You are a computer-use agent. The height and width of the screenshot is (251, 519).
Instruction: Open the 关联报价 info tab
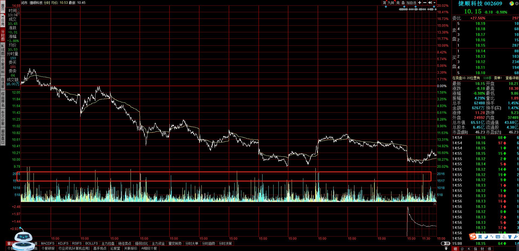(x=131, y=248)
